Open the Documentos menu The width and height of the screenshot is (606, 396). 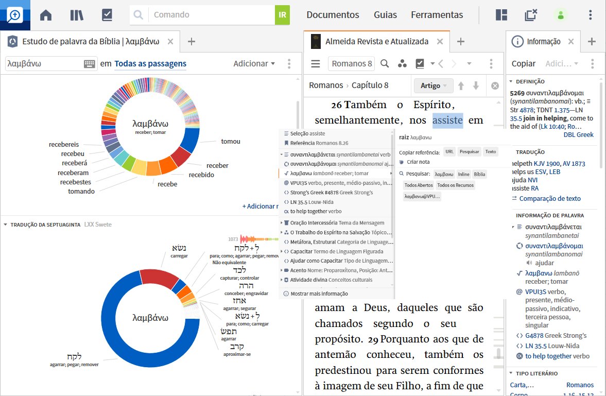tap(333, 15)
